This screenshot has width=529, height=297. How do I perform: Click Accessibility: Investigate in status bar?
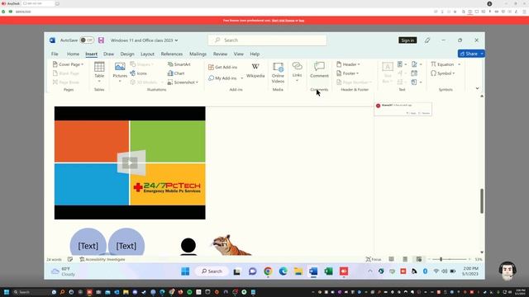click(x=102, y=259)
